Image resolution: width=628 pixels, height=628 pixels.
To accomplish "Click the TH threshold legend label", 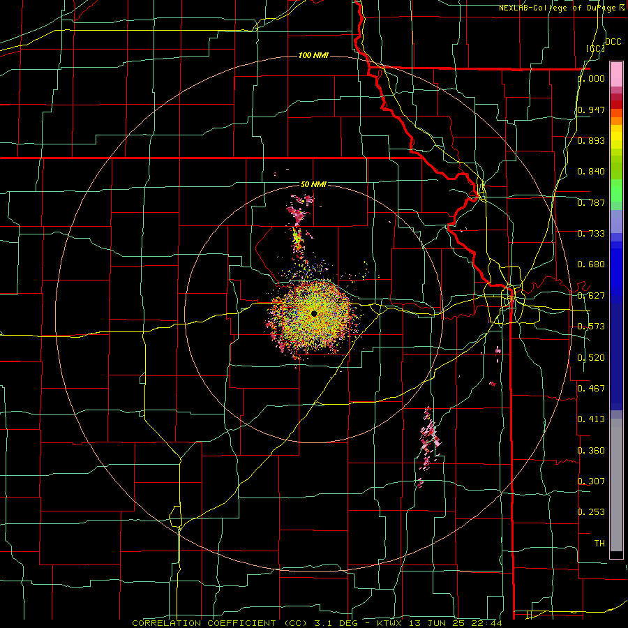I will point(599,544).
